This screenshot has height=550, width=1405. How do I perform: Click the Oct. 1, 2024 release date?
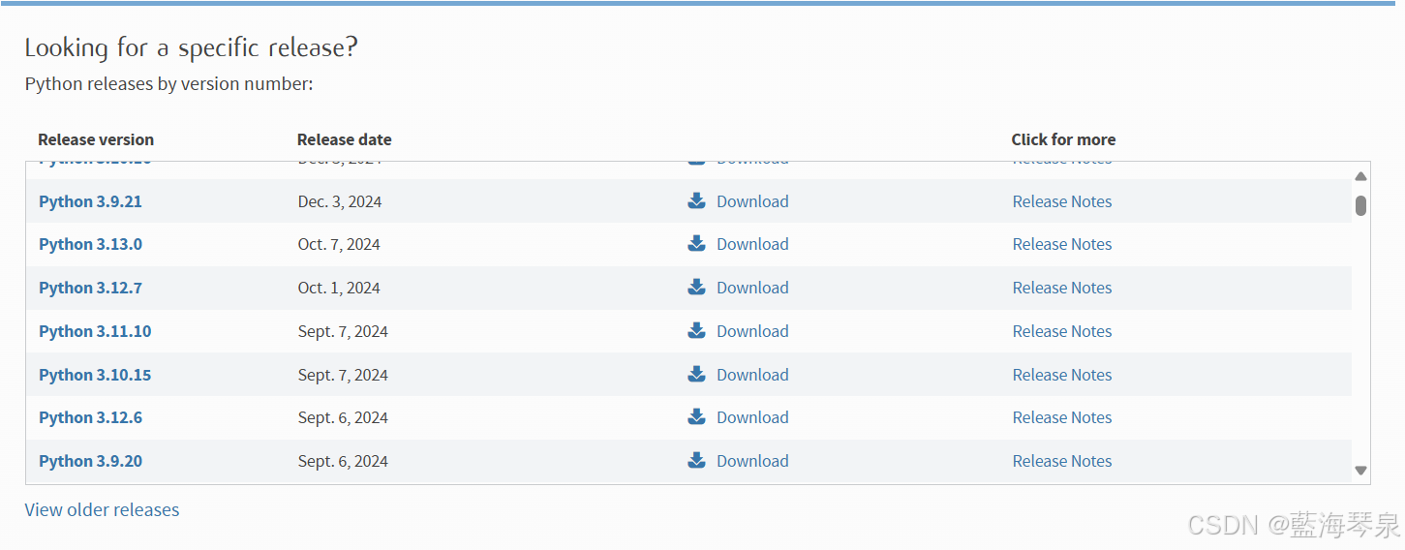[x=339, y=288]
